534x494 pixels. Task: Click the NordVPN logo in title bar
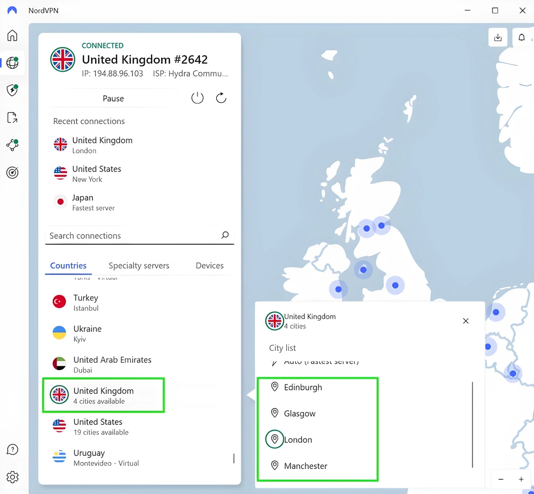12,11
